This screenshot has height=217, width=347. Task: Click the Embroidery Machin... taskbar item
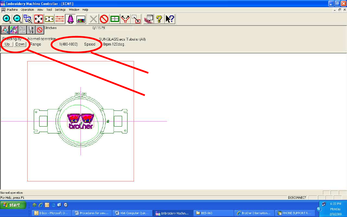[172, 213]
